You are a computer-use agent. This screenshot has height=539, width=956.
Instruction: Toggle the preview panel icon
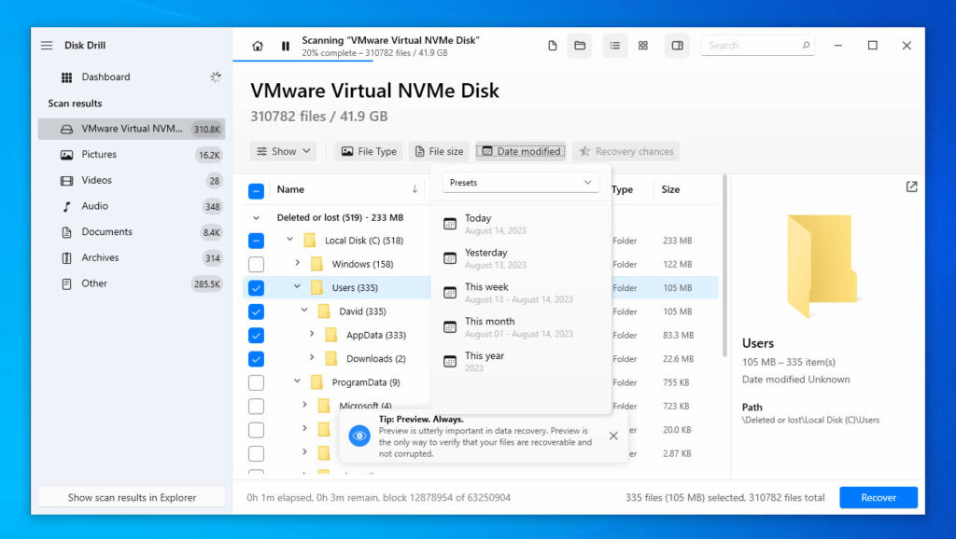pos(676,45)
